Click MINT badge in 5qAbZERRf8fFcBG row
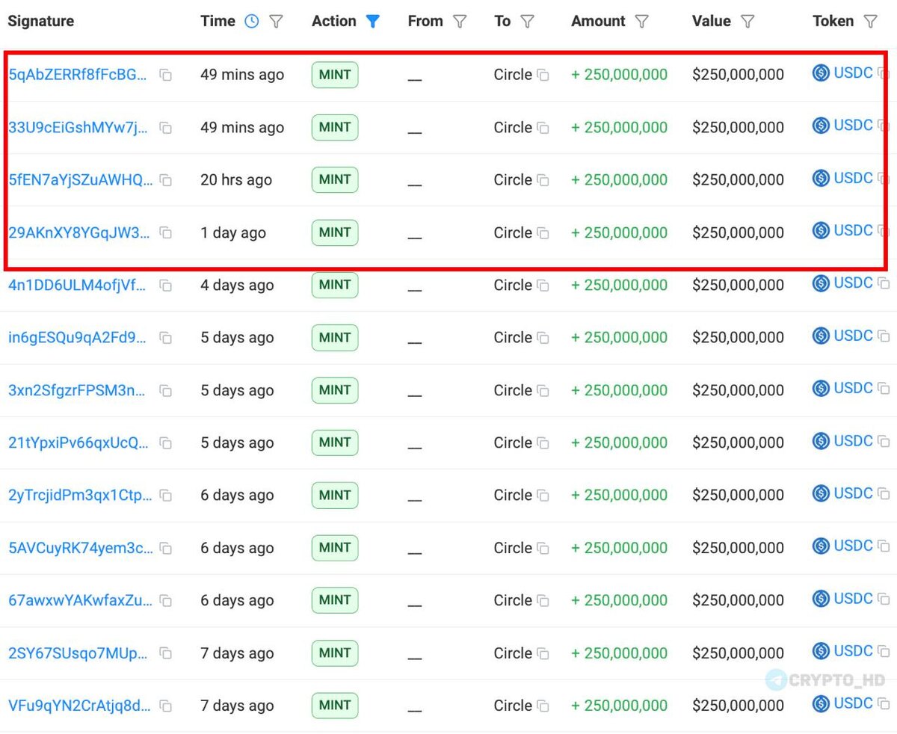897x734 pixels. coord(335,75)
